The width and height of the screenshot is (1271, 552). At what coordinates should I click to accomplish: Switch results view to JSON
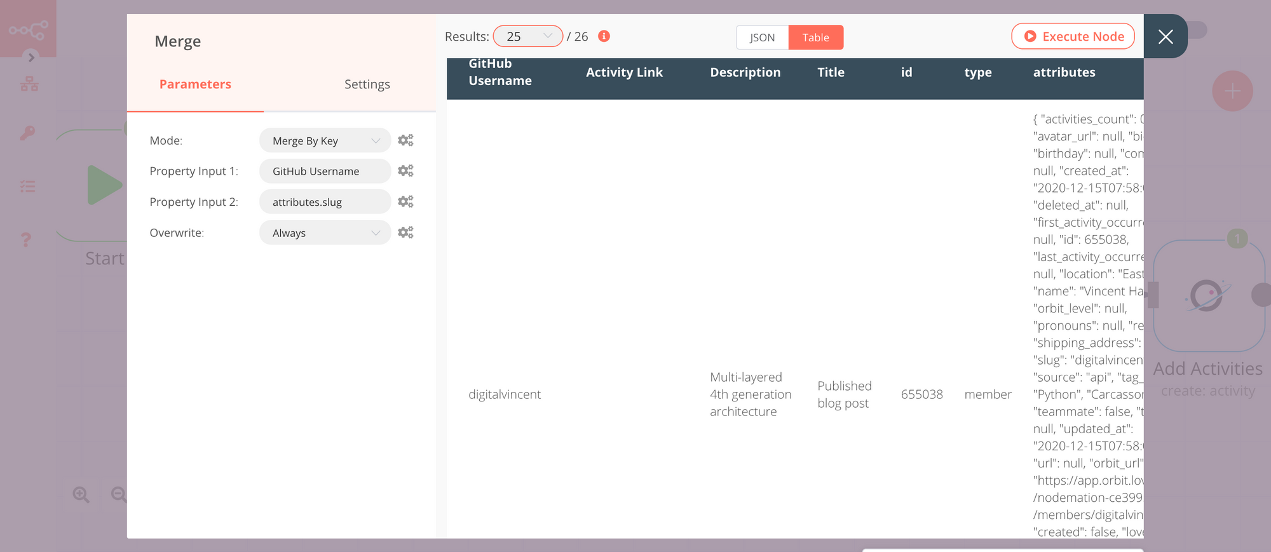coord(762,37)
